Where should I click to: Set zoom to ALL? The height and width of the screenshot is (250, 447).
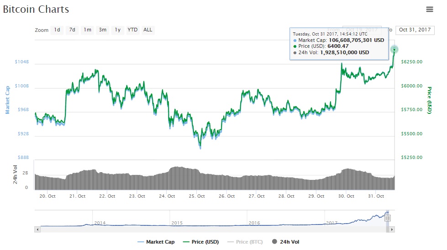point(147,30)
